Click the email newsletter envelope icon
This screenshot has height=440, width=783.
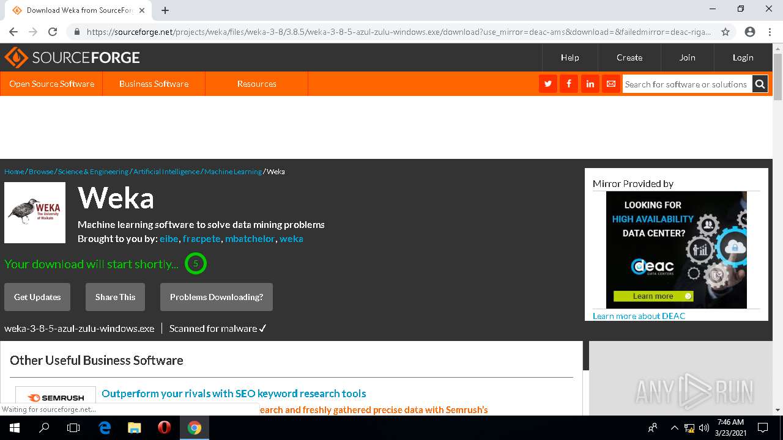tap(610, 84)
